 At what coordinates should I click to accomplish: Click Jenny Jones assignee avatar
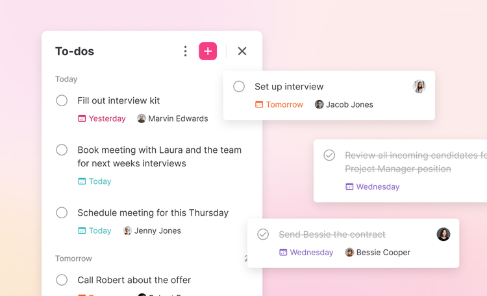click(127, 231)
